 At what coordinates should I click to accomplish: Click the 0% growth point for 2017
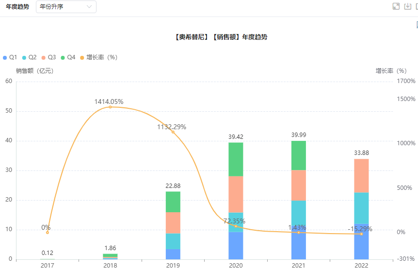click(48, 233)
